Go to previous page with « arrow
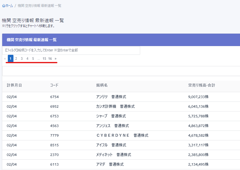Screen dimensions: 240x170 click(5, 59)
